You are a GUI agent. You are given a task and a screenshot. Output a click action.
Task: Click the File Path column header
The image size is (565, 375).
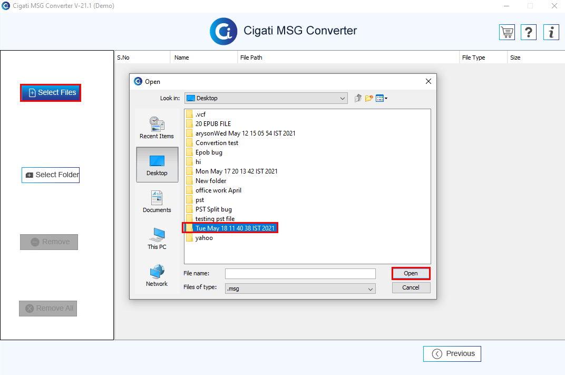click(x=348, y=57)
